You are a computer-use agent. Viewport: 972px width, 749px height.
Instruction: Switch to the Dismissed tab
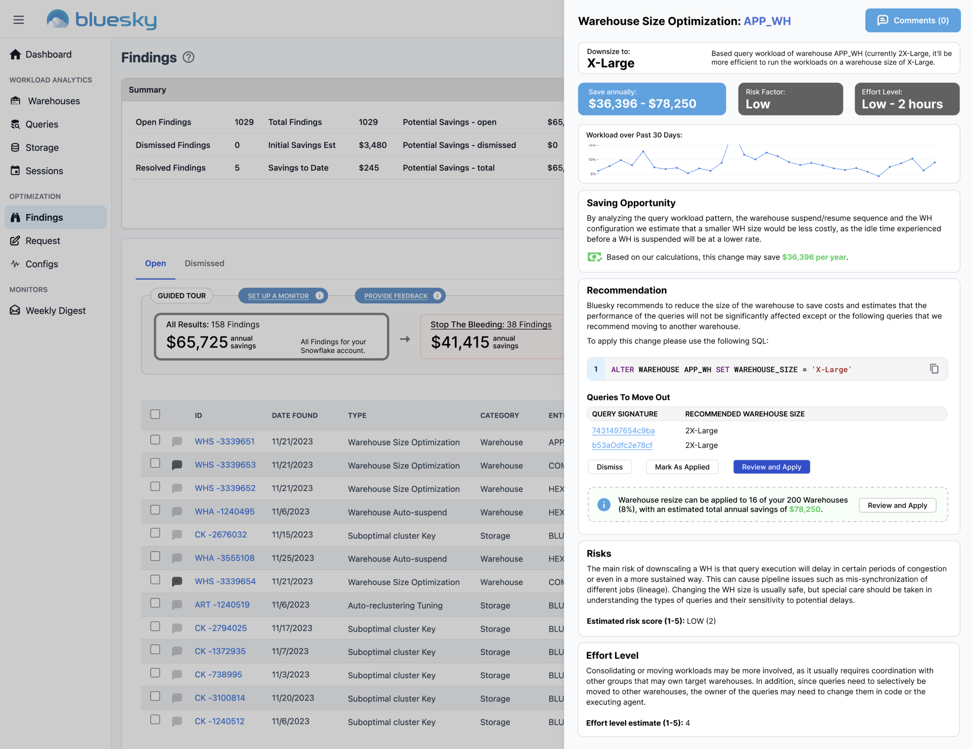click(x=204, y=263)
